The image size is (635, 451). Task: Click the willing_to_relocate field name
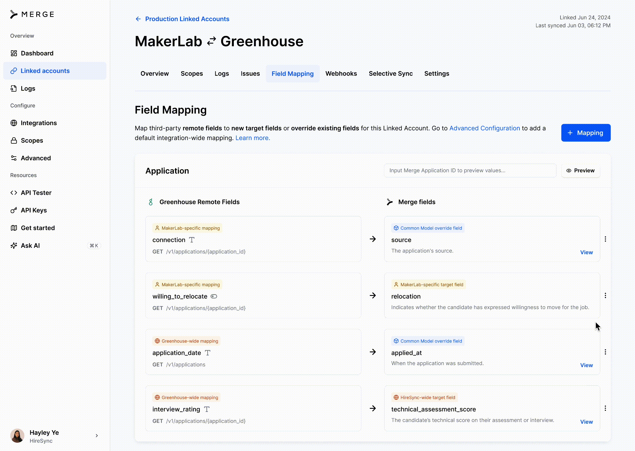pyautogui.click(x=180, y=296)
